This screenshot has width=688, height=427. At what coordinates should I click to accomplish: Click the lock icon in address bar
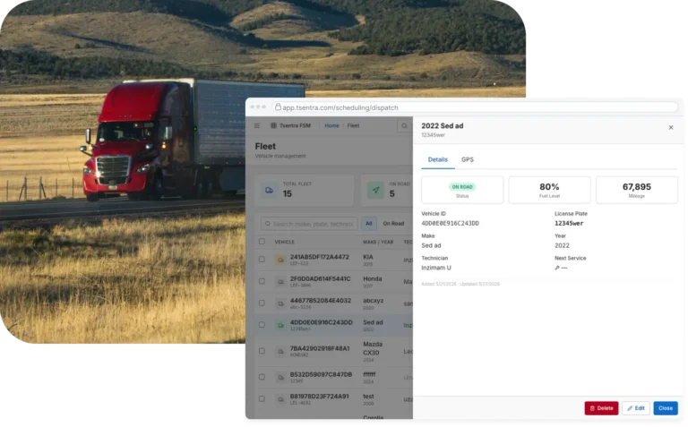tap(278, 107)
